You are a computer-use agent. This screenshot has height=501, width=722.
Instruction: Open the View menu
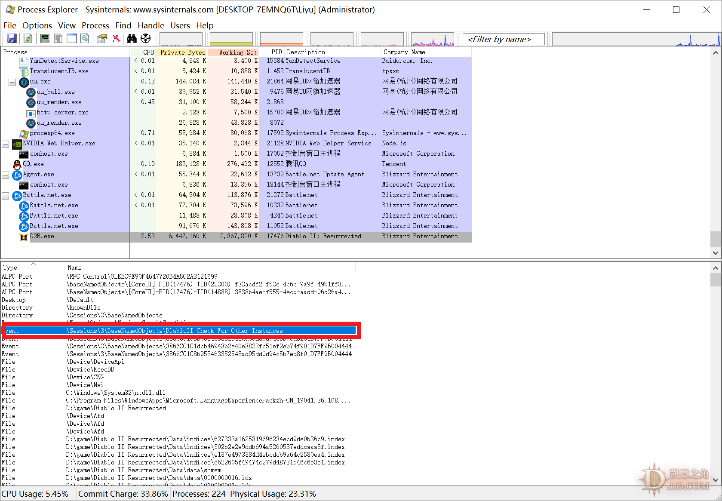(x=67, y=25)
